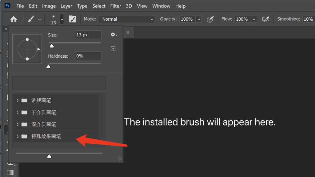Click the Flow 100% field
The height and width of the screenshot is (177, 315).
click(243, 19)
